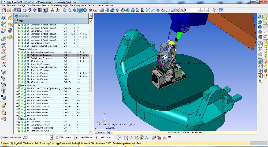Screen dimensions: 268x147
Task: Open the Hilfe/Verschiedenes menu
Action: point(105,5)
